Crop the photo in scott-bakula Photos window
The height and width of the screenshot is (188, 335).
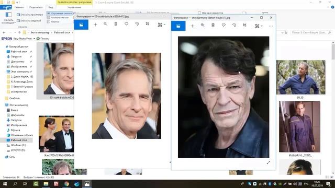tap(148, 24)
